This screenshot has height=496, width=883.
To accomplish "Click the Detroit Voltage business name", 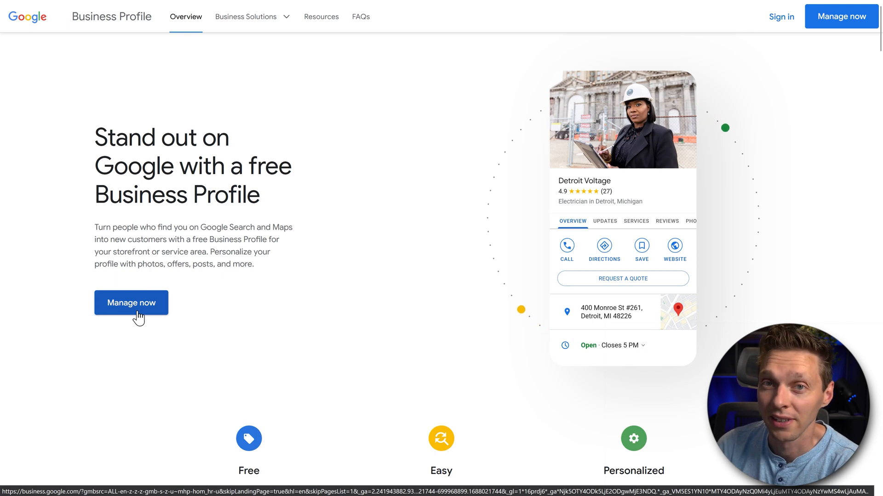I will 585,180.
